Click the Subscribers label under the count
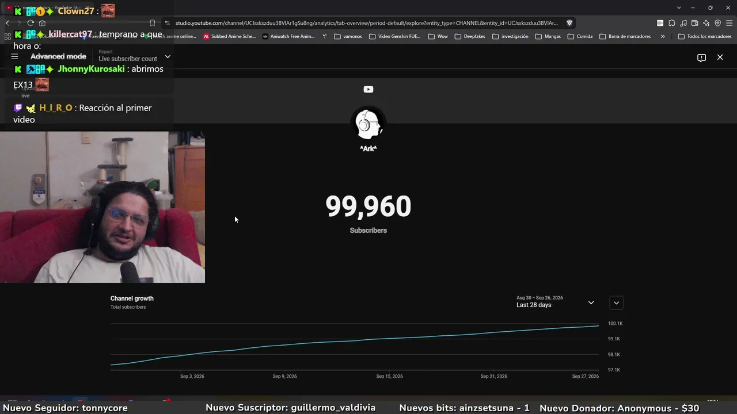 pos(368,231)
